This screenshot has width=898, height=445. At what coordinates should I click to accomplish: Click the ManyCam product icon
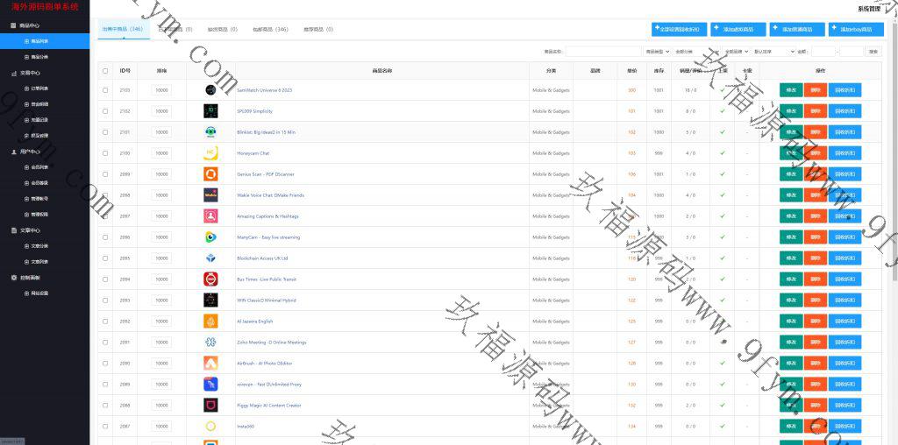[x=210, y=237]
